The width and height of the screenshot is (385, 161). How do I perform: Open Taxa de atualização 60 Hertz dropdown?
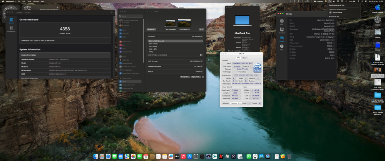tap(199, 66)
